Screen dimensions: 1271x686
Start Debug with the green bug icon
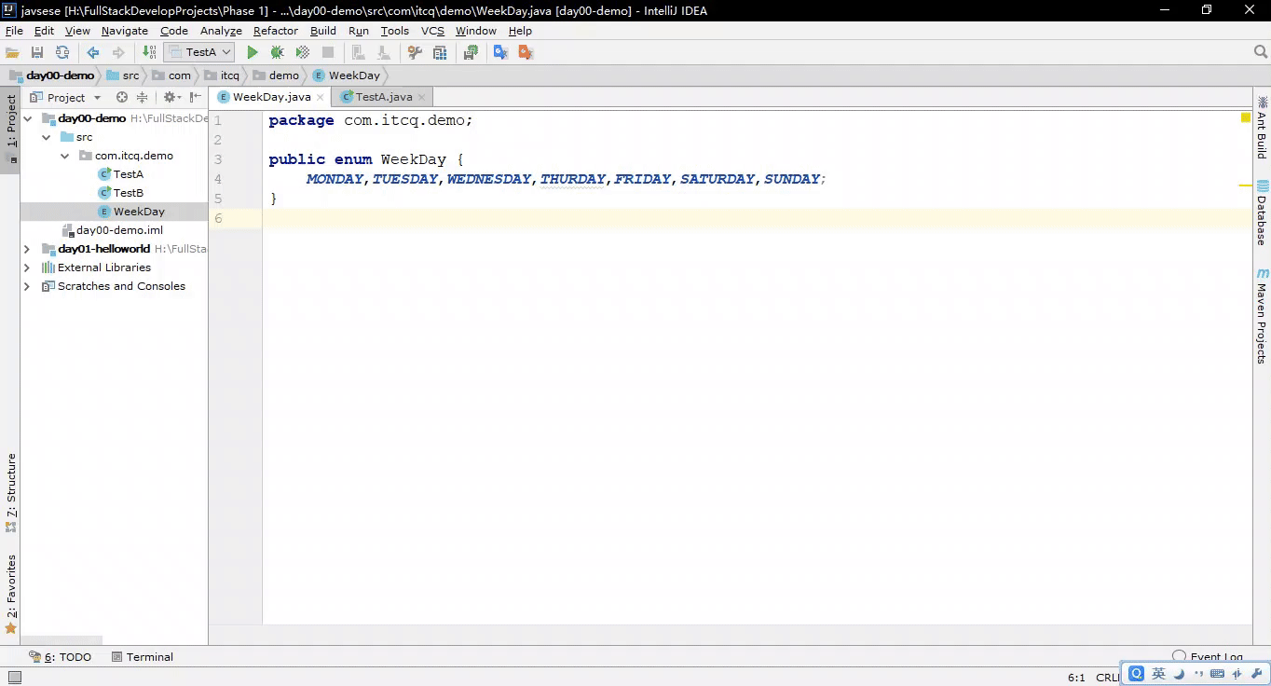click(x=277, y=52)
